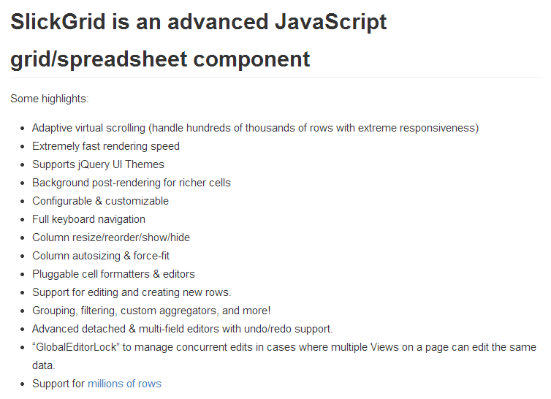Click 'Column autosizing & force-fit' item
551x399 pixels.
101,256
